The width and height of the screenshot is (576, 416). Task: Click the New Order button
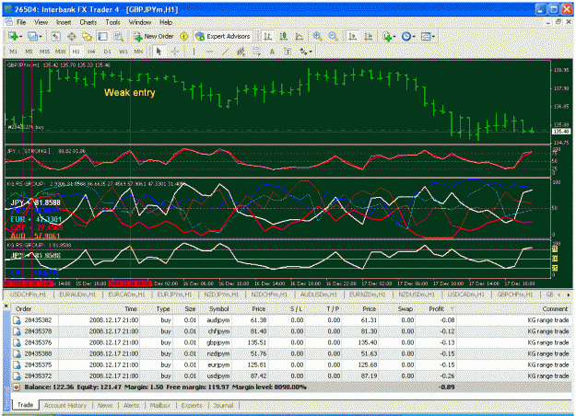pyautogui.click(x=154, y=36)
